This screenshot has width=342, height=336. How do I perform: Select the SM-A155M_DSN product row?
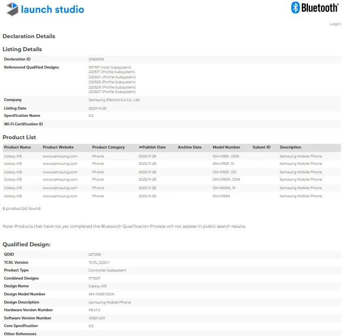pyautogui.click(x=226, y=179)
